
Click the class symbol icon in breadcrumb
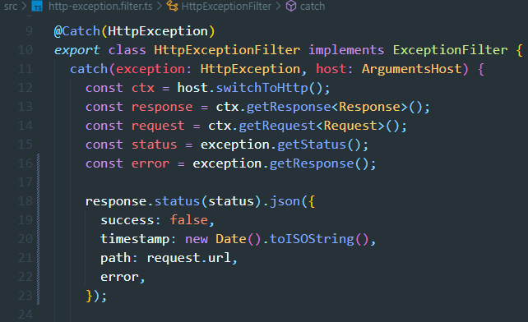(x=173, y=6)
